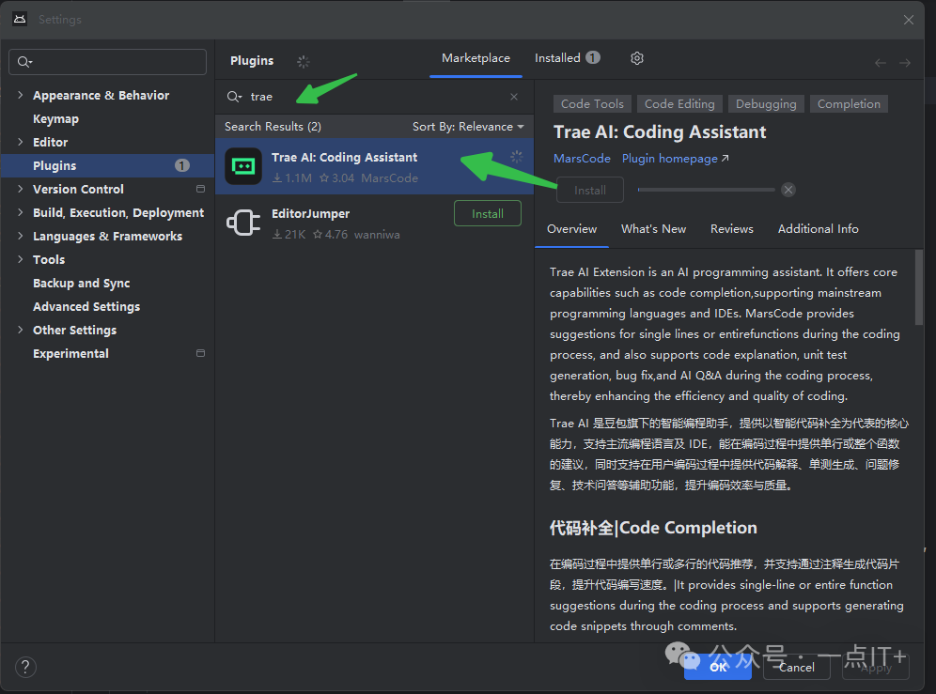Select the Trae AI: Coding Assistant result
This screenshot has width=936, height=694.
click(374, 166)
